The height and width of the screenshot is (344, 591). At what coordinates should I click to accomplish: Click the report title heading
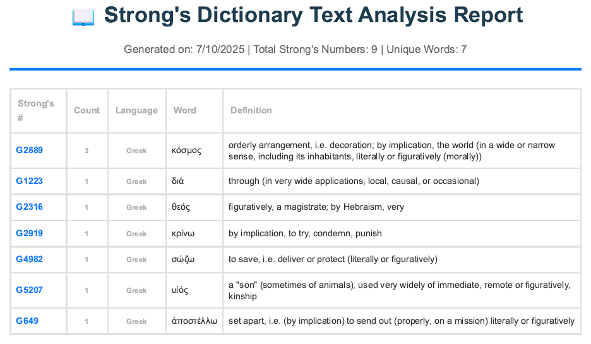tap(313, 16)
